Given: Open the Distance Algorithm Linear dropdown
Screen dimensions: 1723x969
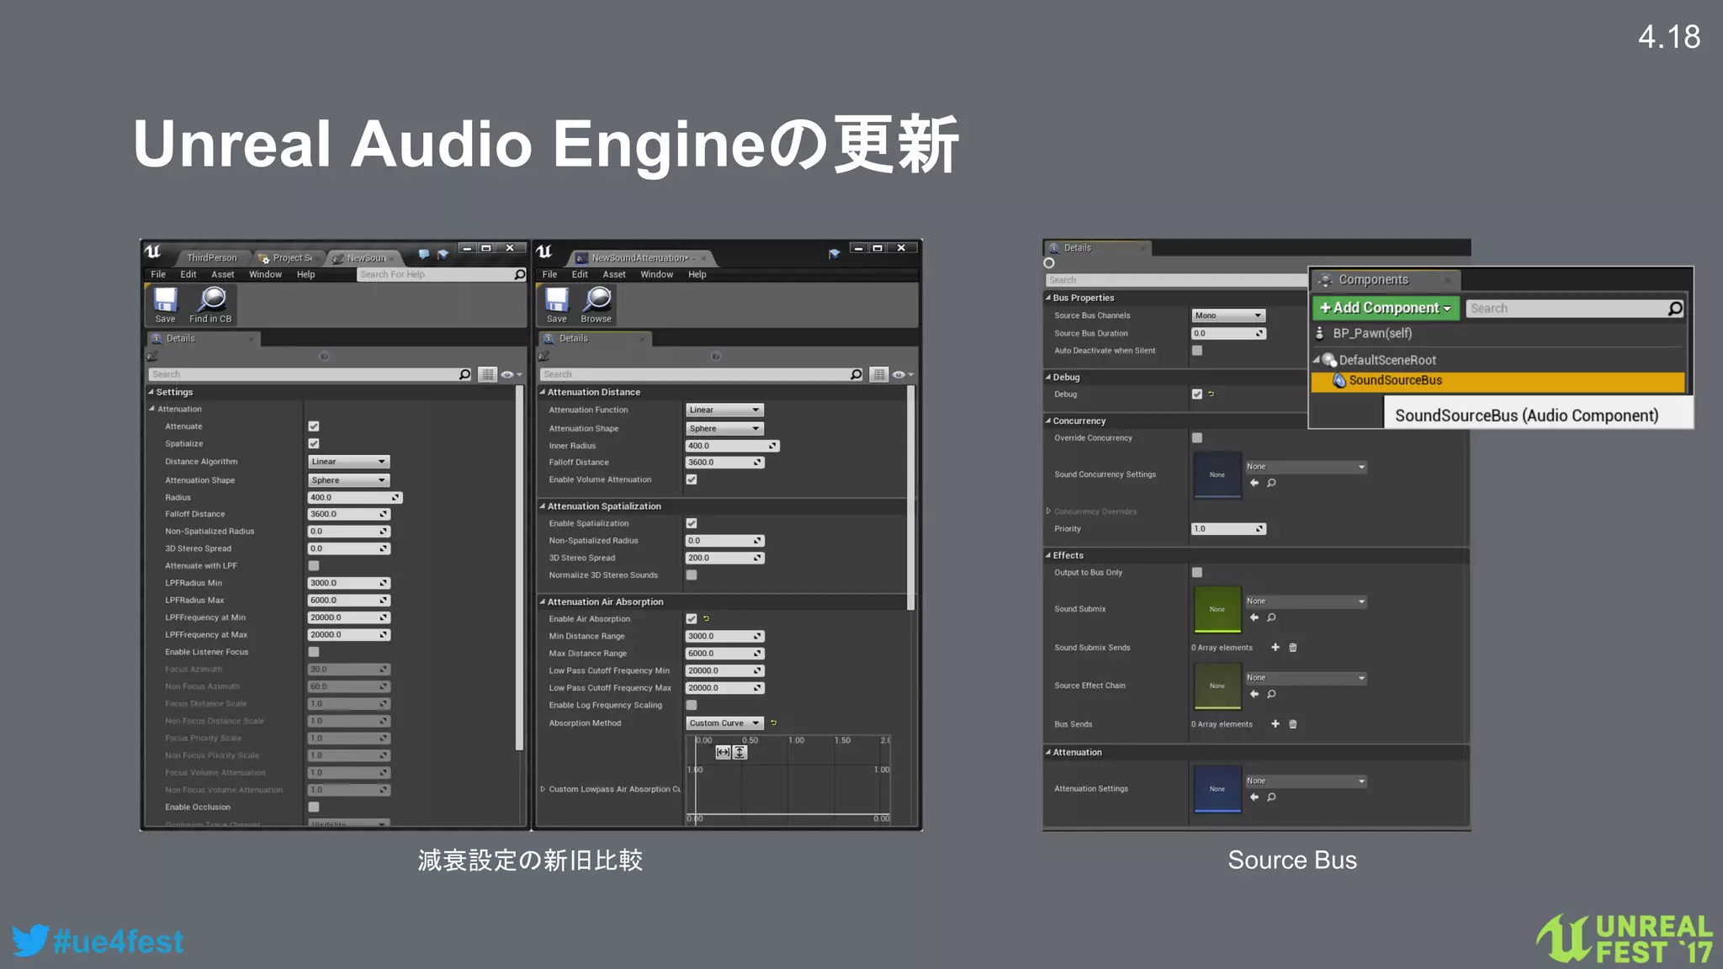Looking at the screenshot, I should pos(348,462).
